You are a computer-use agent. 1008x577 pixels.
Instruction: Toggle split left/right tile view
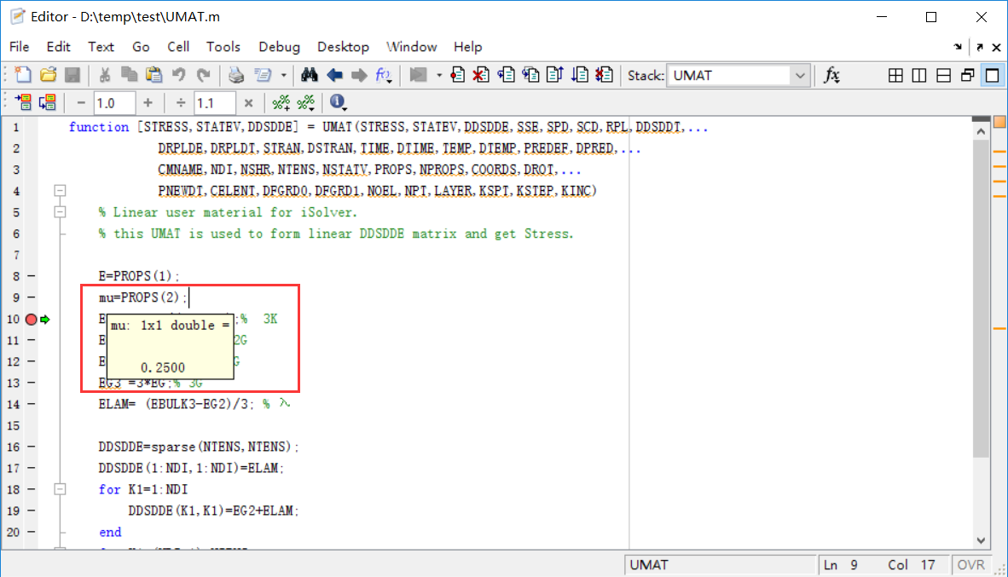tap(918, 76)
